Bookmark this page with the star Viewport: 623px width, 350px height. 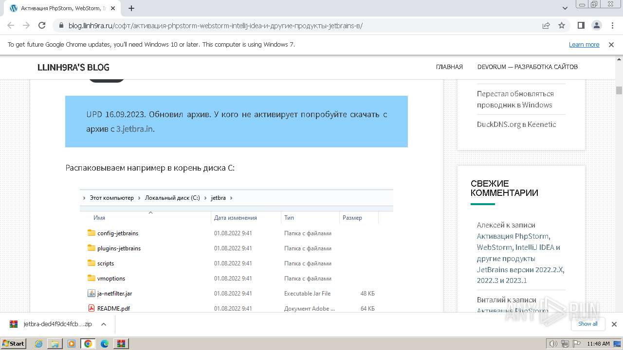pos(562,26)
